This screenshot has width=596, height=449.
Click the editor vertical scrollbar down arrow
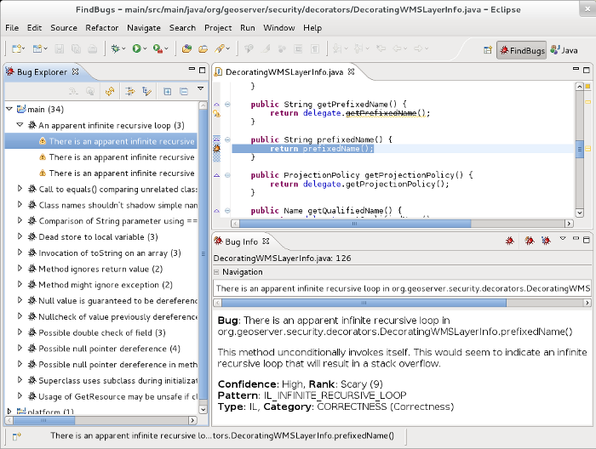pyautogui.click(x=580, y=213)
